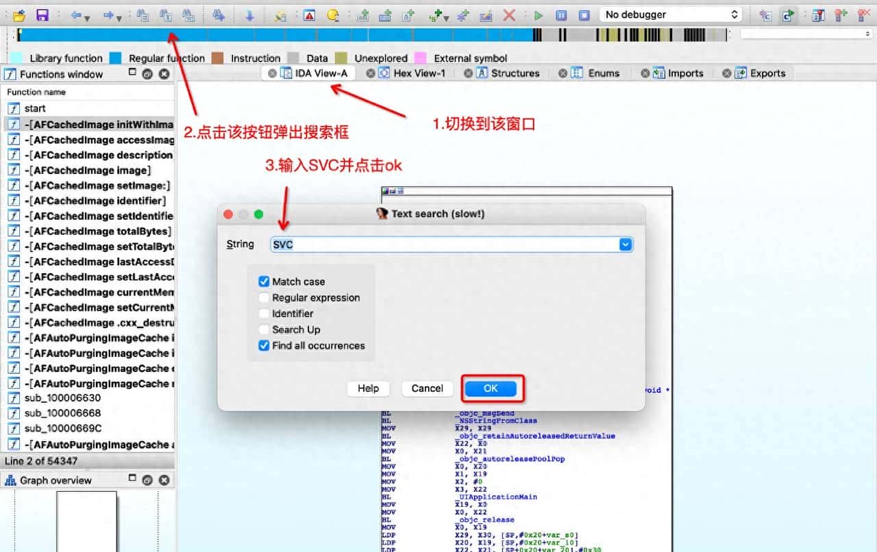Close the Enums tab

pyautogui.click(x=563, y=73)
